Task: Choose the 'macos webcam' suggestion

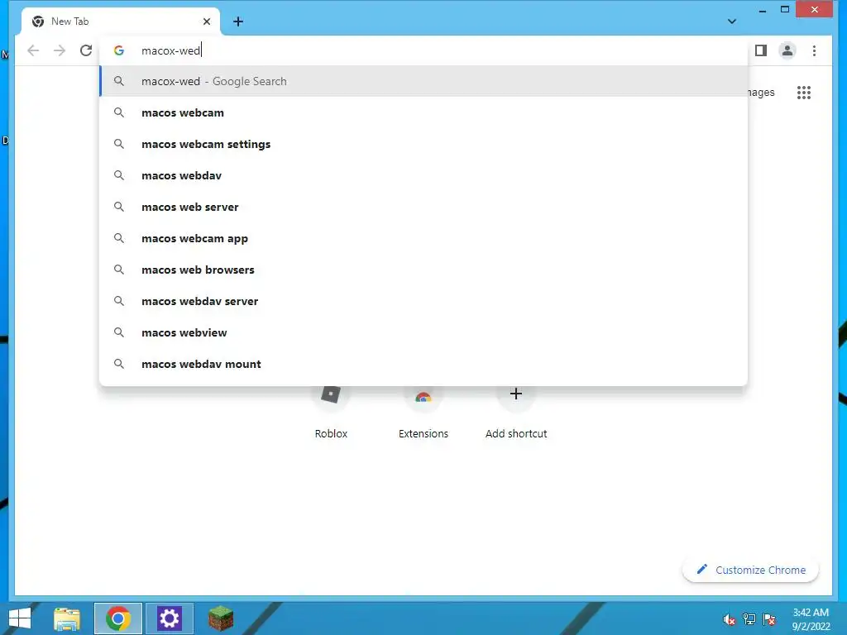Action: pyautogui.click(x=423, y=112)
